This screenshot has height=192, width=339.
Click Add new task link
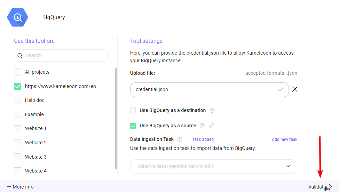(x=282, y=139)
